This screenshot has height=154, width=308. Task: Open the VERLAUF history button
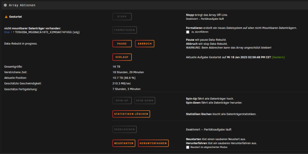point(122,57)
